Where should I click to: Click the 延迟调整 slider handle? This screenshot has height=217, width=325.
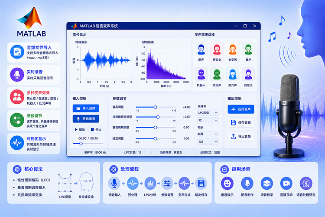pos(155,138)
